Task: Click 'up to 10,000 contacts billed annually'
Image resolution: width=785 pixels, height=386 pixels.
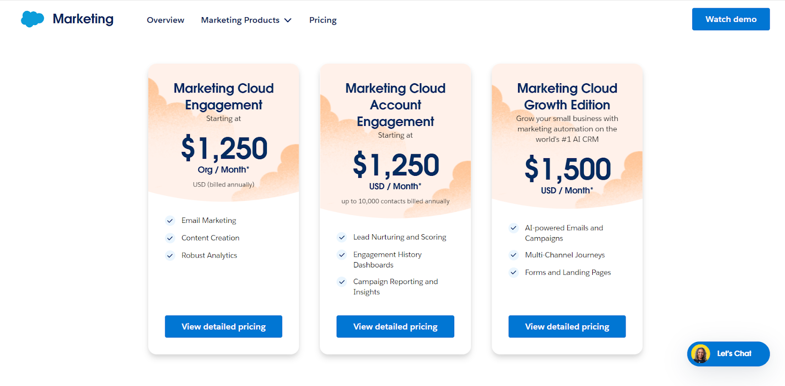Action: tap(395, 201)
